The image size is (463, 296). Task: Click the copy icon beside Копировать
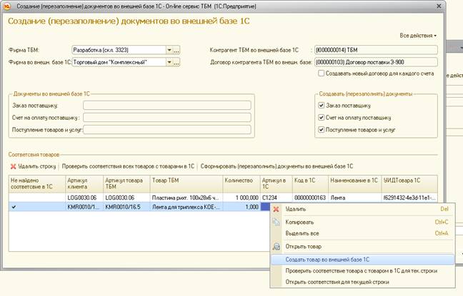276,222
